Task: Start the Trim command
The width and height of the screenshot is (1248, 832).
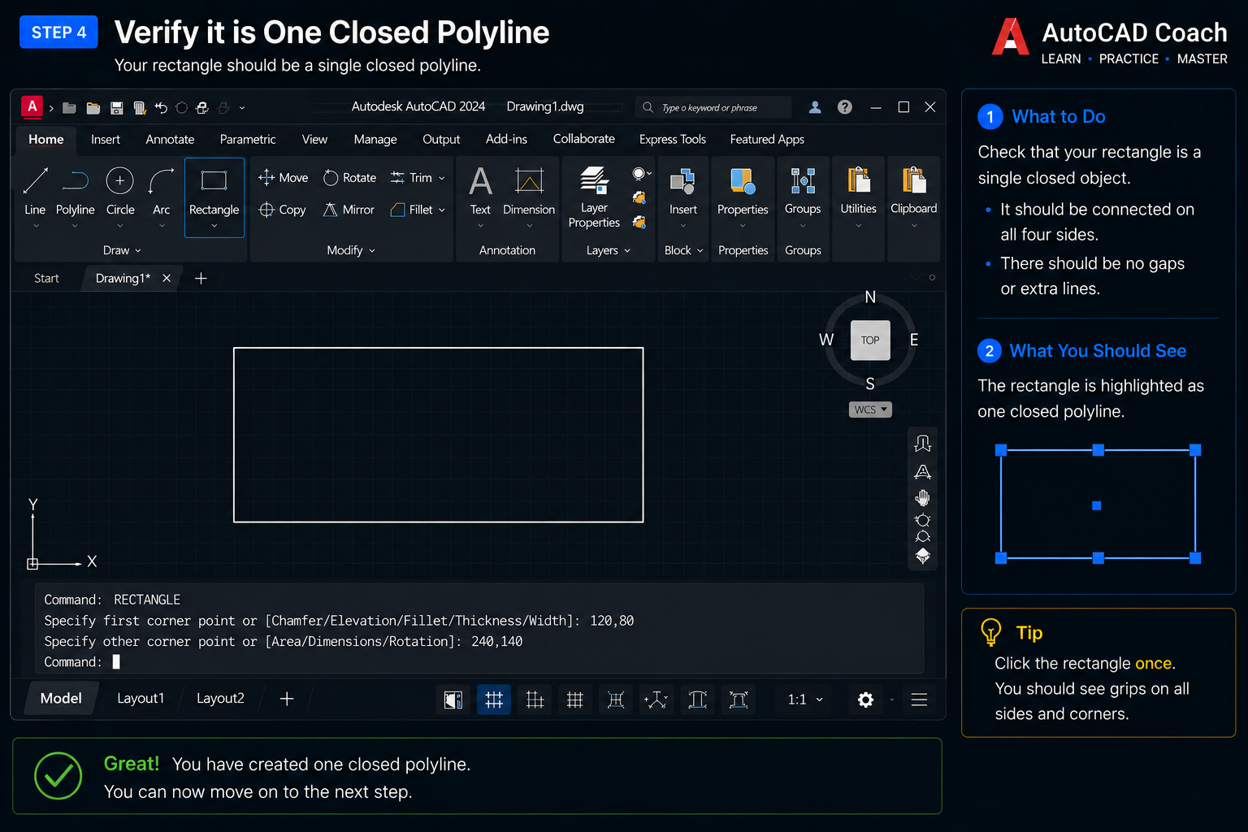Action: 411,177
